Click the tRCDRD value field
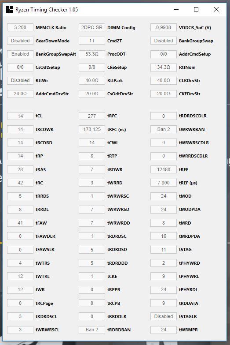Image resolution: width=230 pixels, height=345 pixels. click(x=20, y=142)
